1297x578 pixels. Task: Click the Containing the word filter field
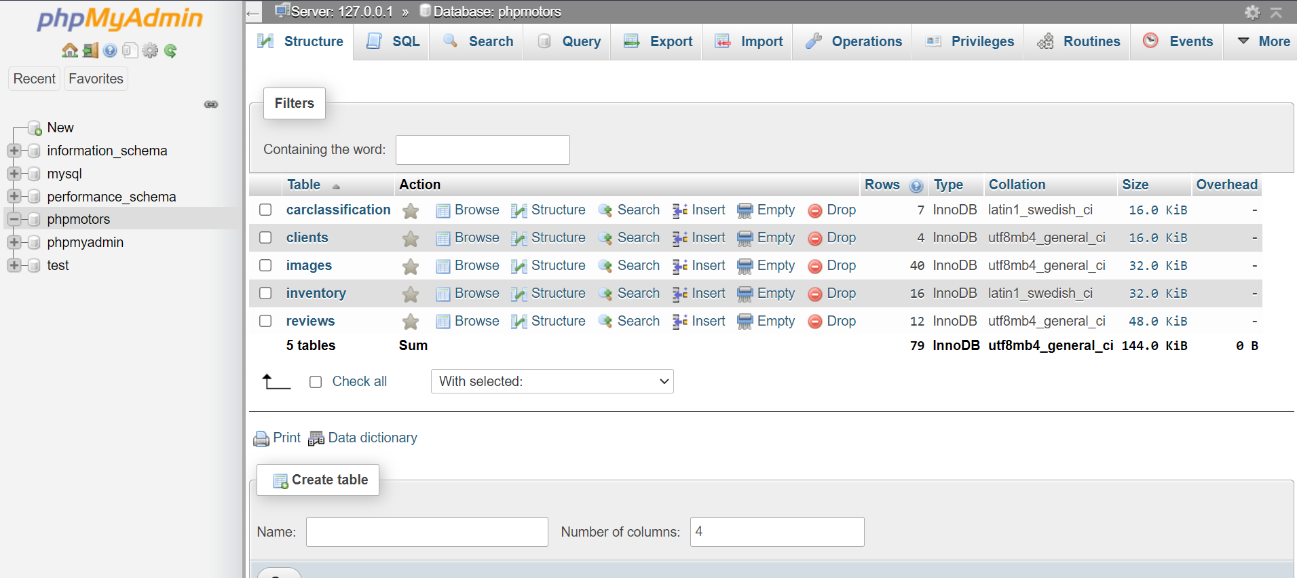tap(483, 150)
